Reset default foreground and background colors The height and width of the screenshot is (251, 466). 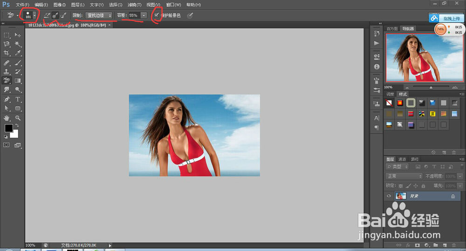click(6, 136)
